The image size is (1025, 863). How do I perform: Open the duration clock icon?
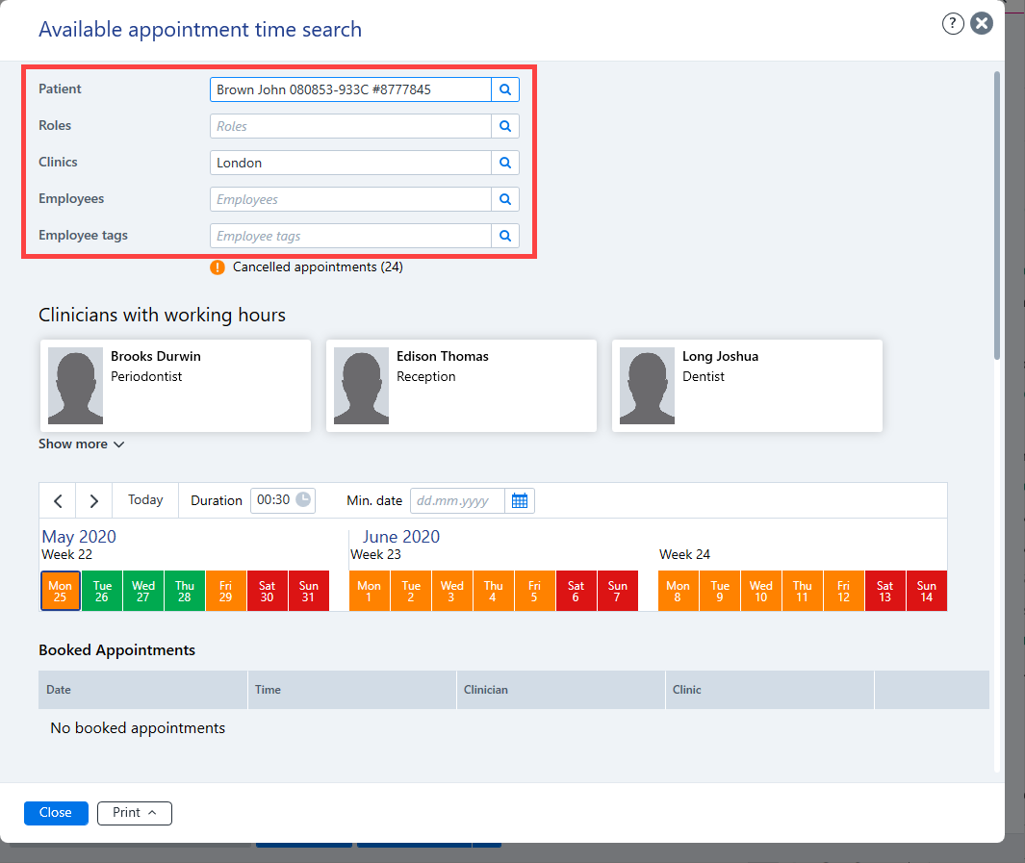[x=303, y=499]
